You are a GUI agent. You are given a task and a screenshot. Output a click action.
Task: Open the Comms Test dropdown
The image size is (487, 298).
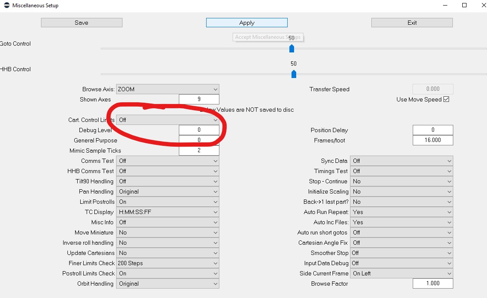(168, 161)
